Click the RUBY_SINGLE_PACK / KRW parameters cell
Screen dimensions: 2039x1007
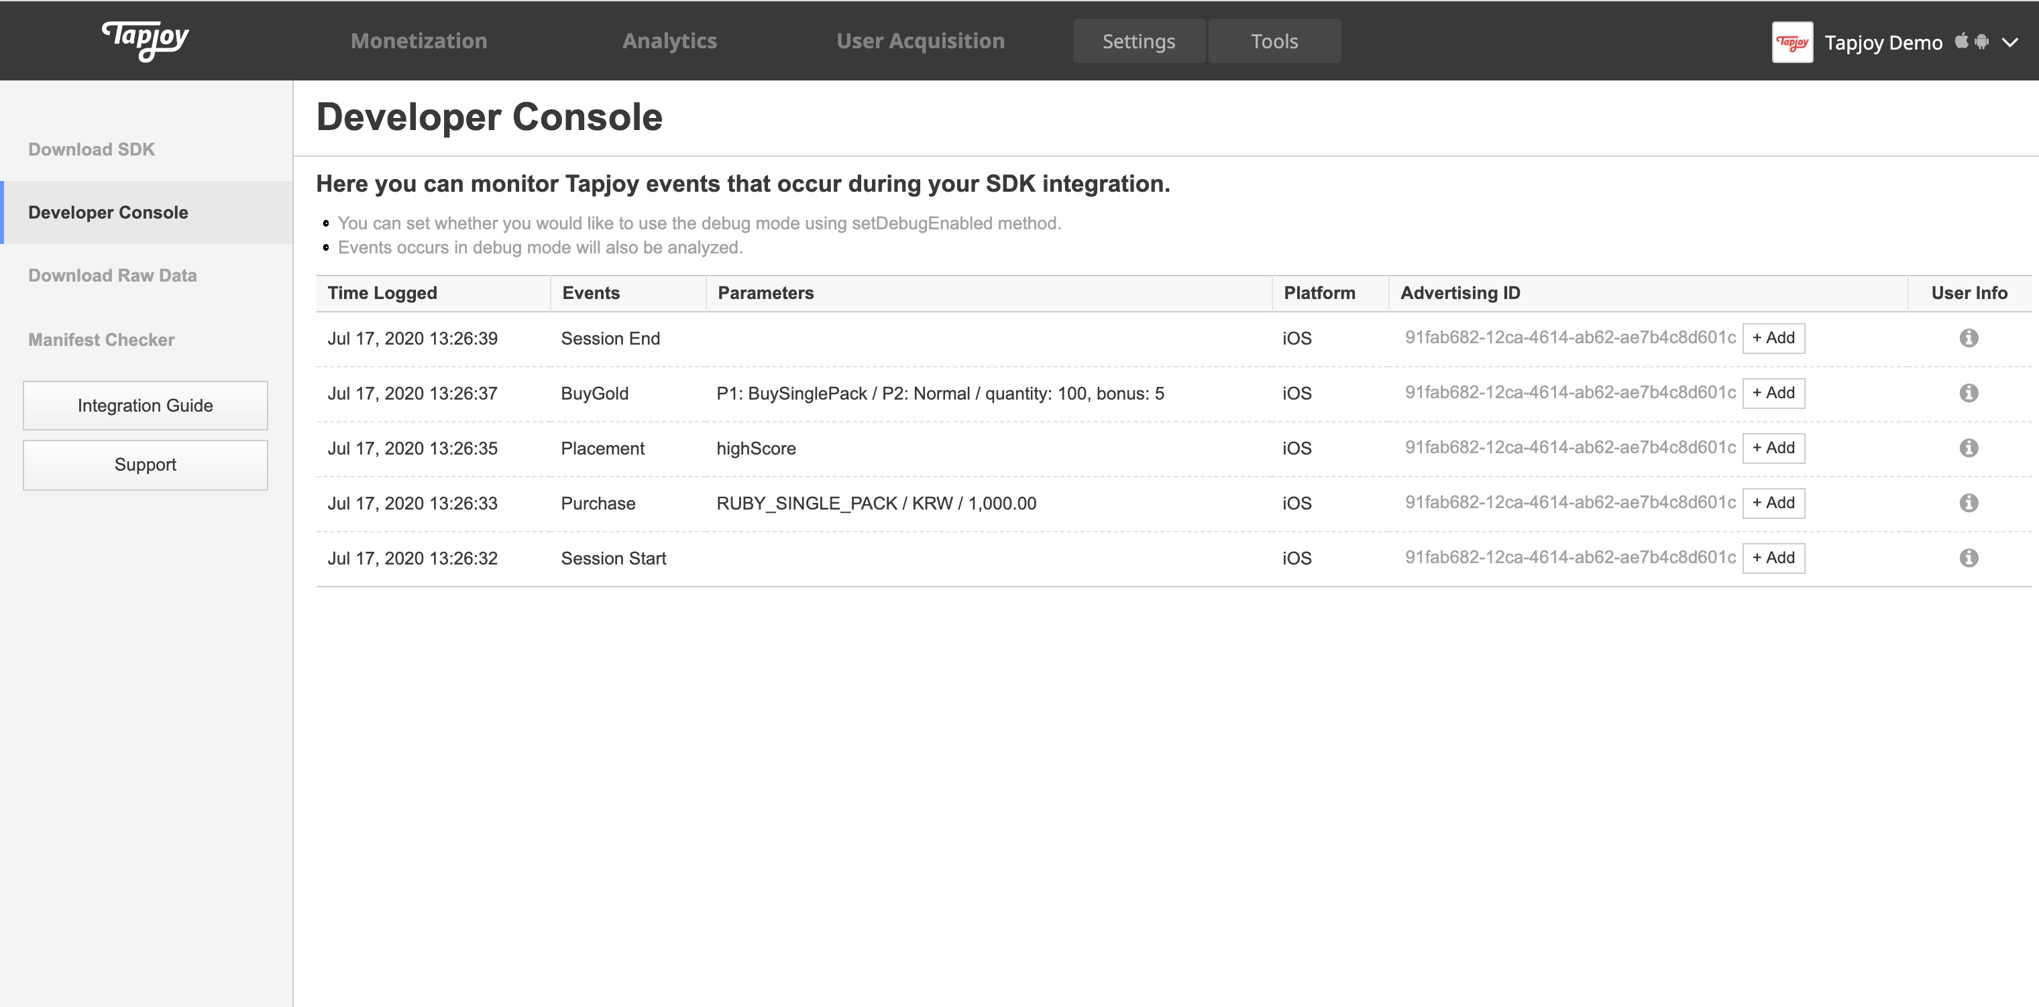pyautogui.click(x=876, y=503)
